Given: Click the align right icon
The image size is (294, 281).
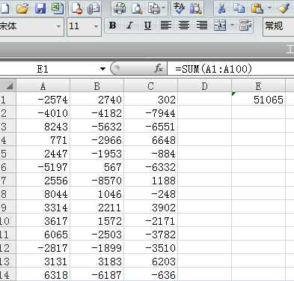Looking at the screenshot, I should coord(202,25).
